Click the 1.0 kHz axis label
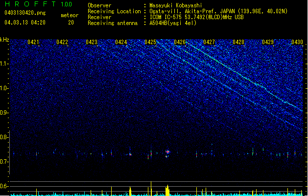 (x=4, y=88)
